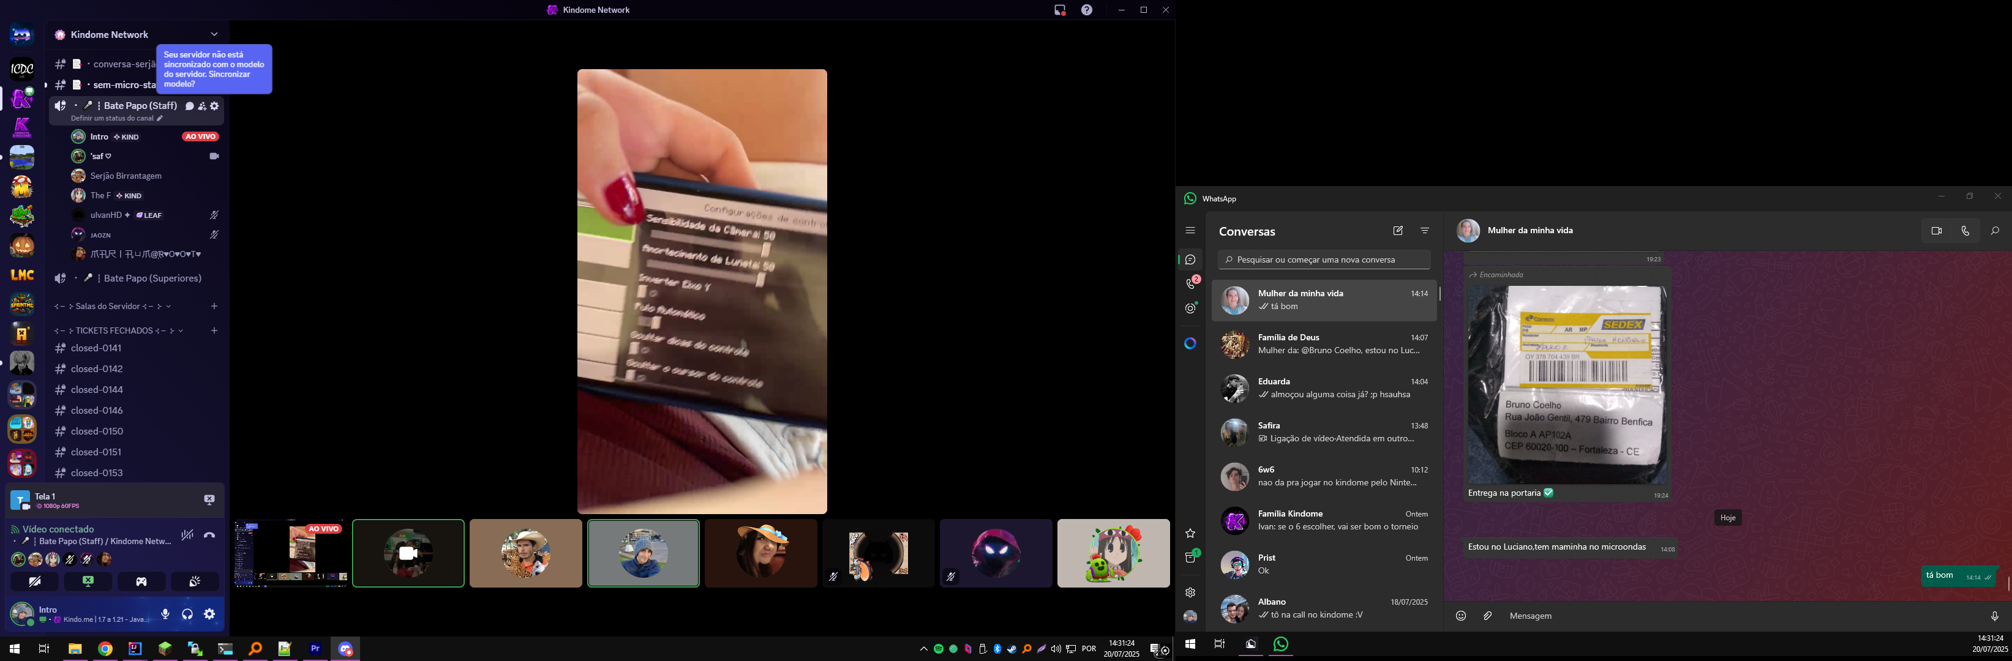Record a WhatsApp voice message
This screenshot has height=661, width=2012.
pos(1994,616)
